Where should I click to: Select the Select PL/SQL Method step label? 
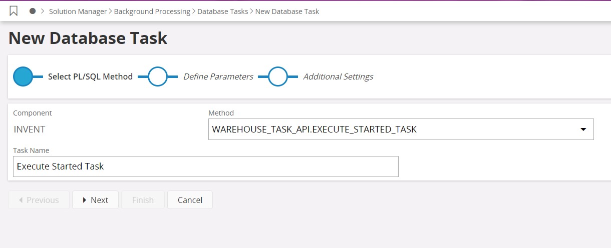tap(90, 76)
